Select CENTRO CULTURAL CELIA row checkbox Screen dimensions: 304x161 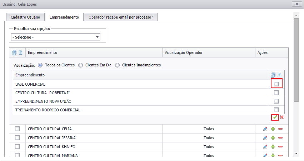(18, 129)
